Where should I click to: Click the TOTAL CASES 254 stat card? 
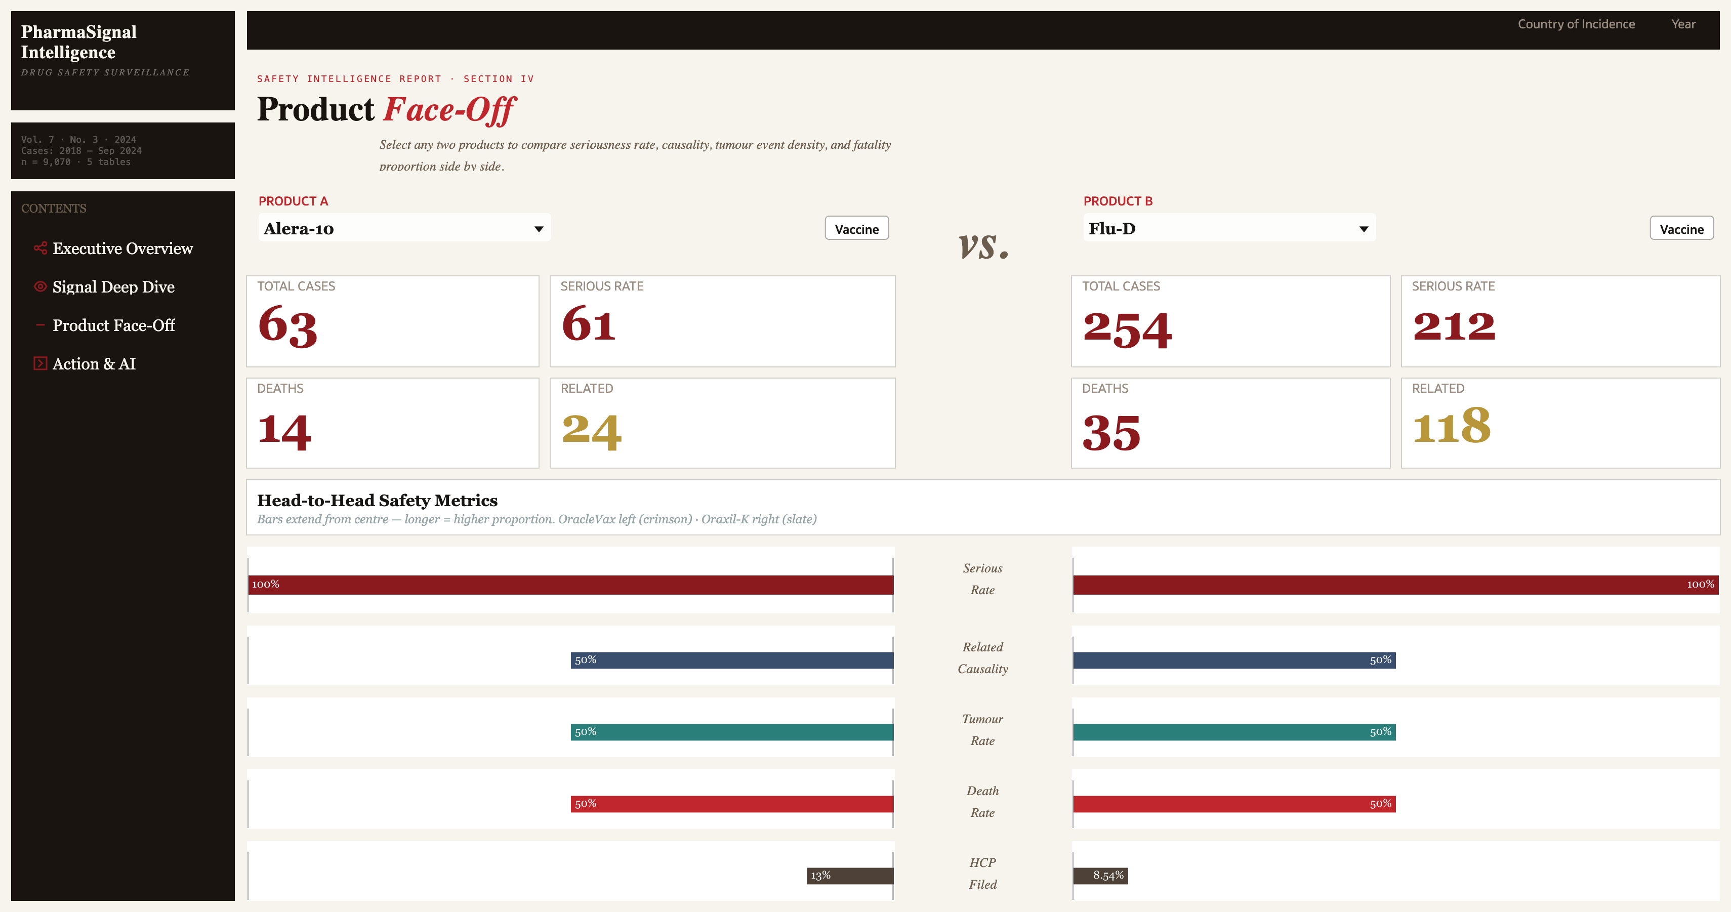point(1230,321)
